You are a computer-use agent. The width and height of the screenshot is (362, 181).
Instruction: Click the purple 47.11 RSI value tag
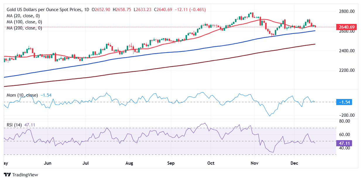[345, 143]
